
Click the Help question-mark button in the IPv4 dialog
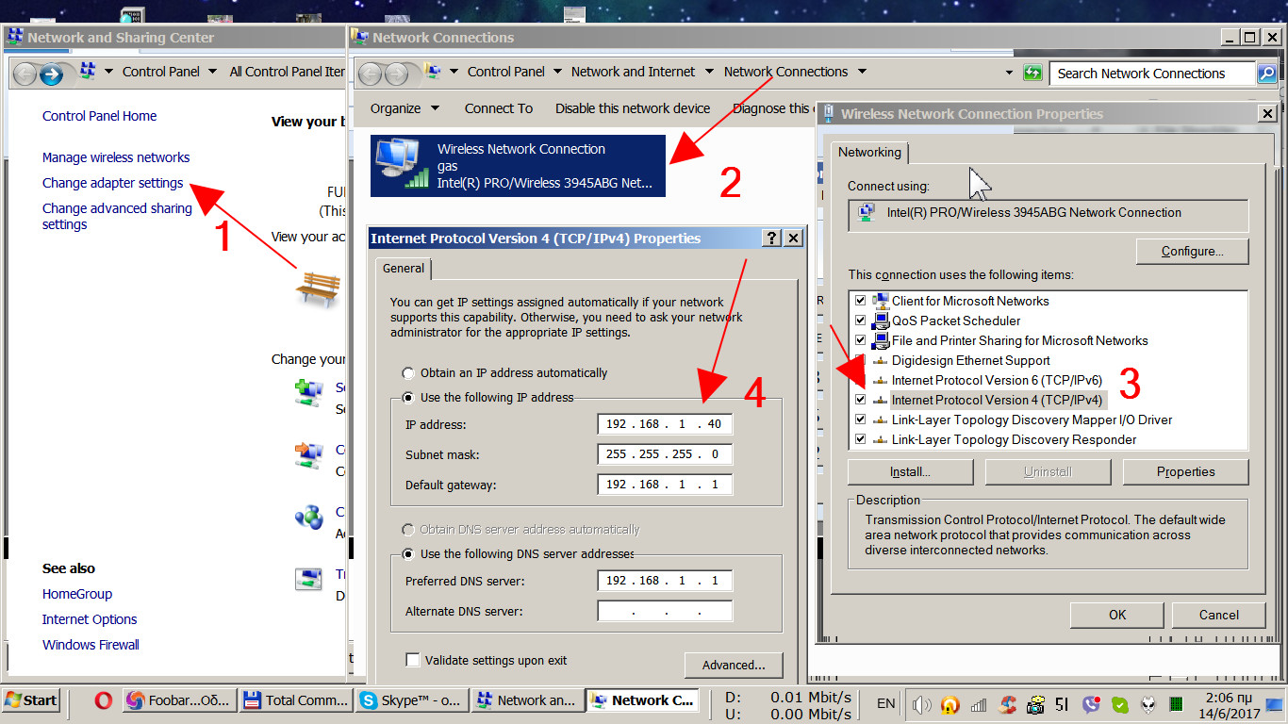(x=772, y=239)
